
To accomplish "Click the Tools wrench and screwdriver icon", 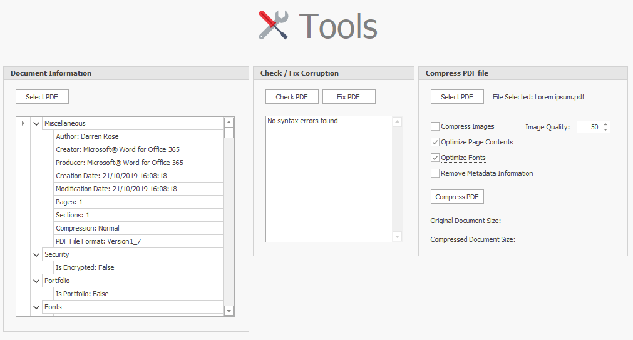I will click(274, 26).
